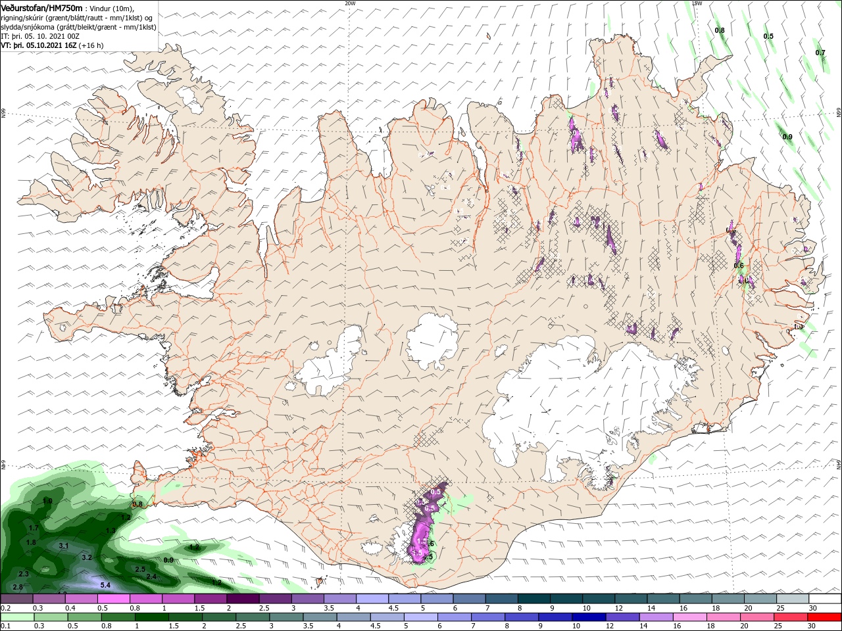The width and height of the screenshot is (842, 631).
Task: Select the bright red 30 rain legend swatch
Action: (824, 617)
